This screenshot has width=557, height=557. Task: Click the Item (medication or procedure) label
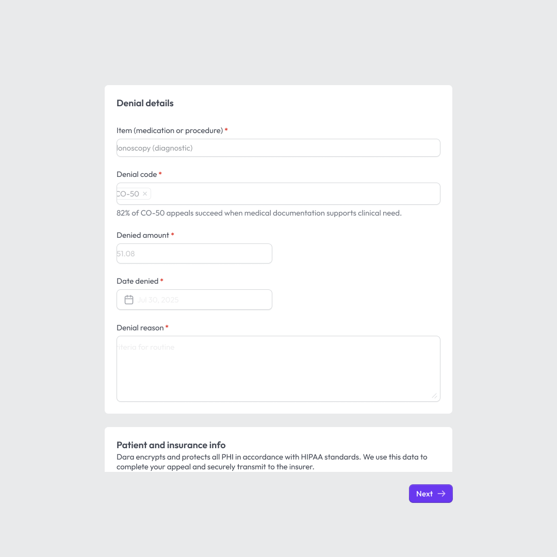(x=170, y=130)
